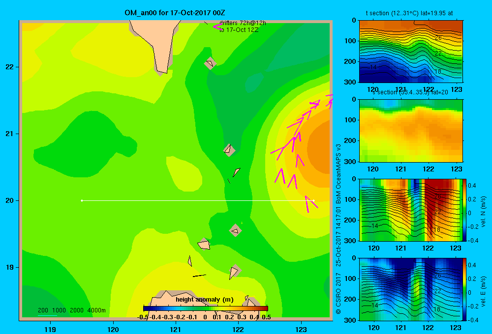
Task: Click longitude label '119' on main map axis
Action: [x=50, y=329]
